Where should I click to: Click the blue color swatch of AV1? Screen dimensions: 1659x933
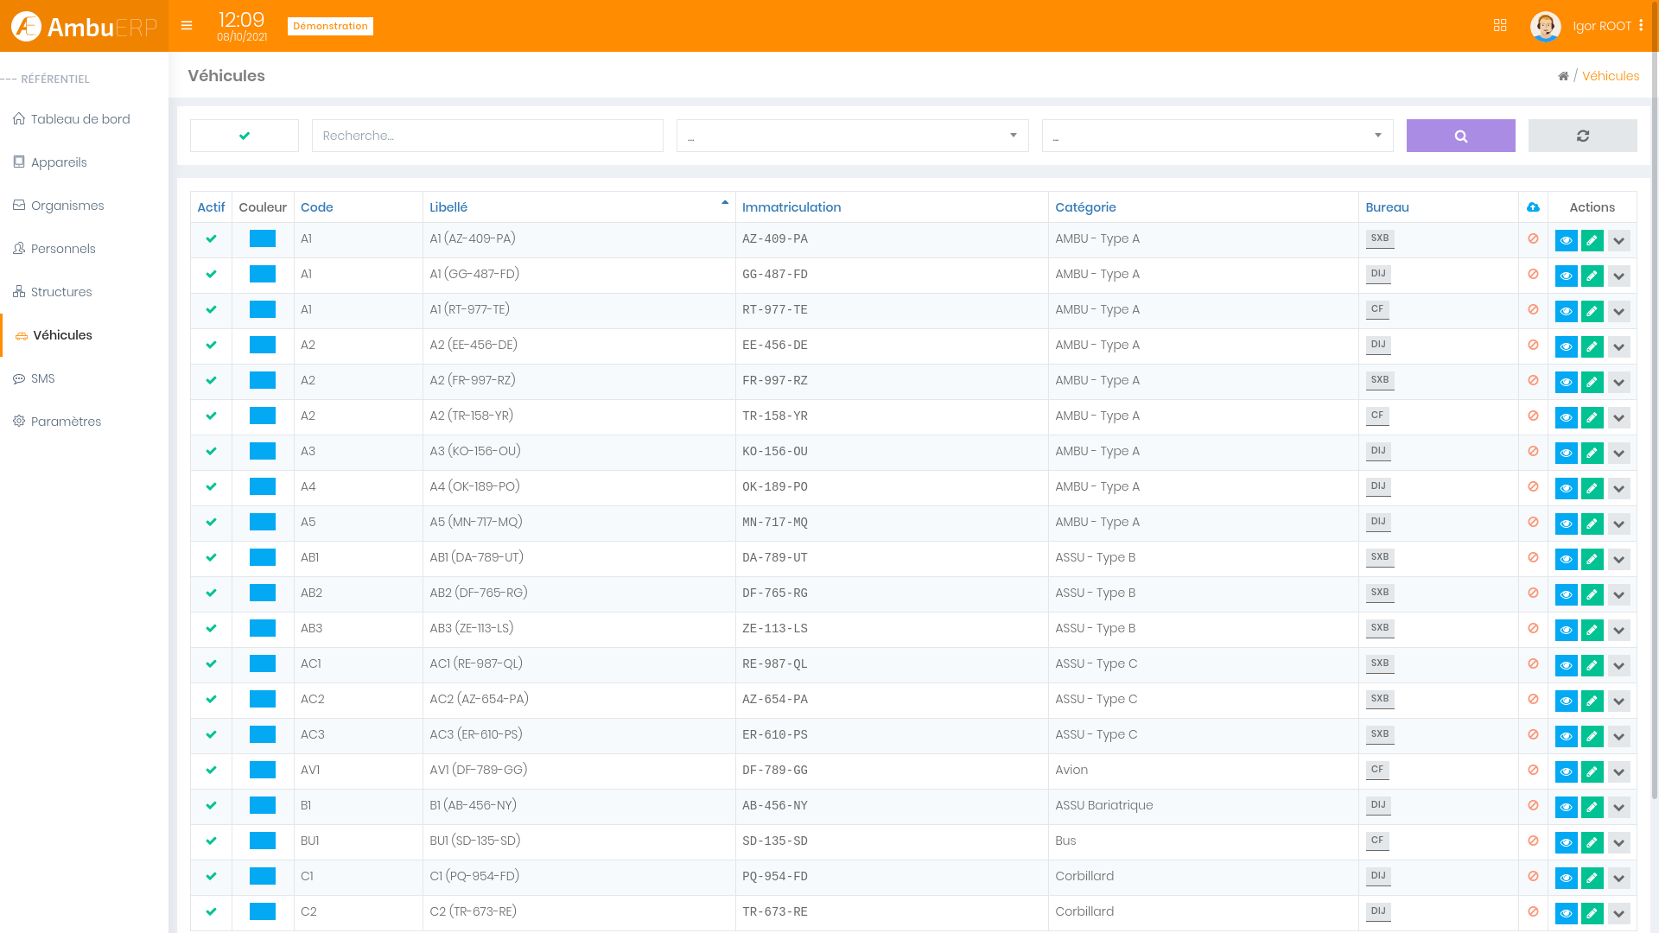click(263, 770)
